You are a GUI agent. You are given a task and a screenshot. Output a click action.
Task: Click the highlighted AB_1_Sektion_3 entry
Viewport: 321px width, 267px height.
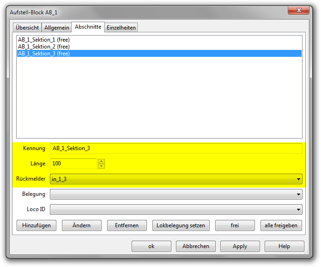(44, 54)
